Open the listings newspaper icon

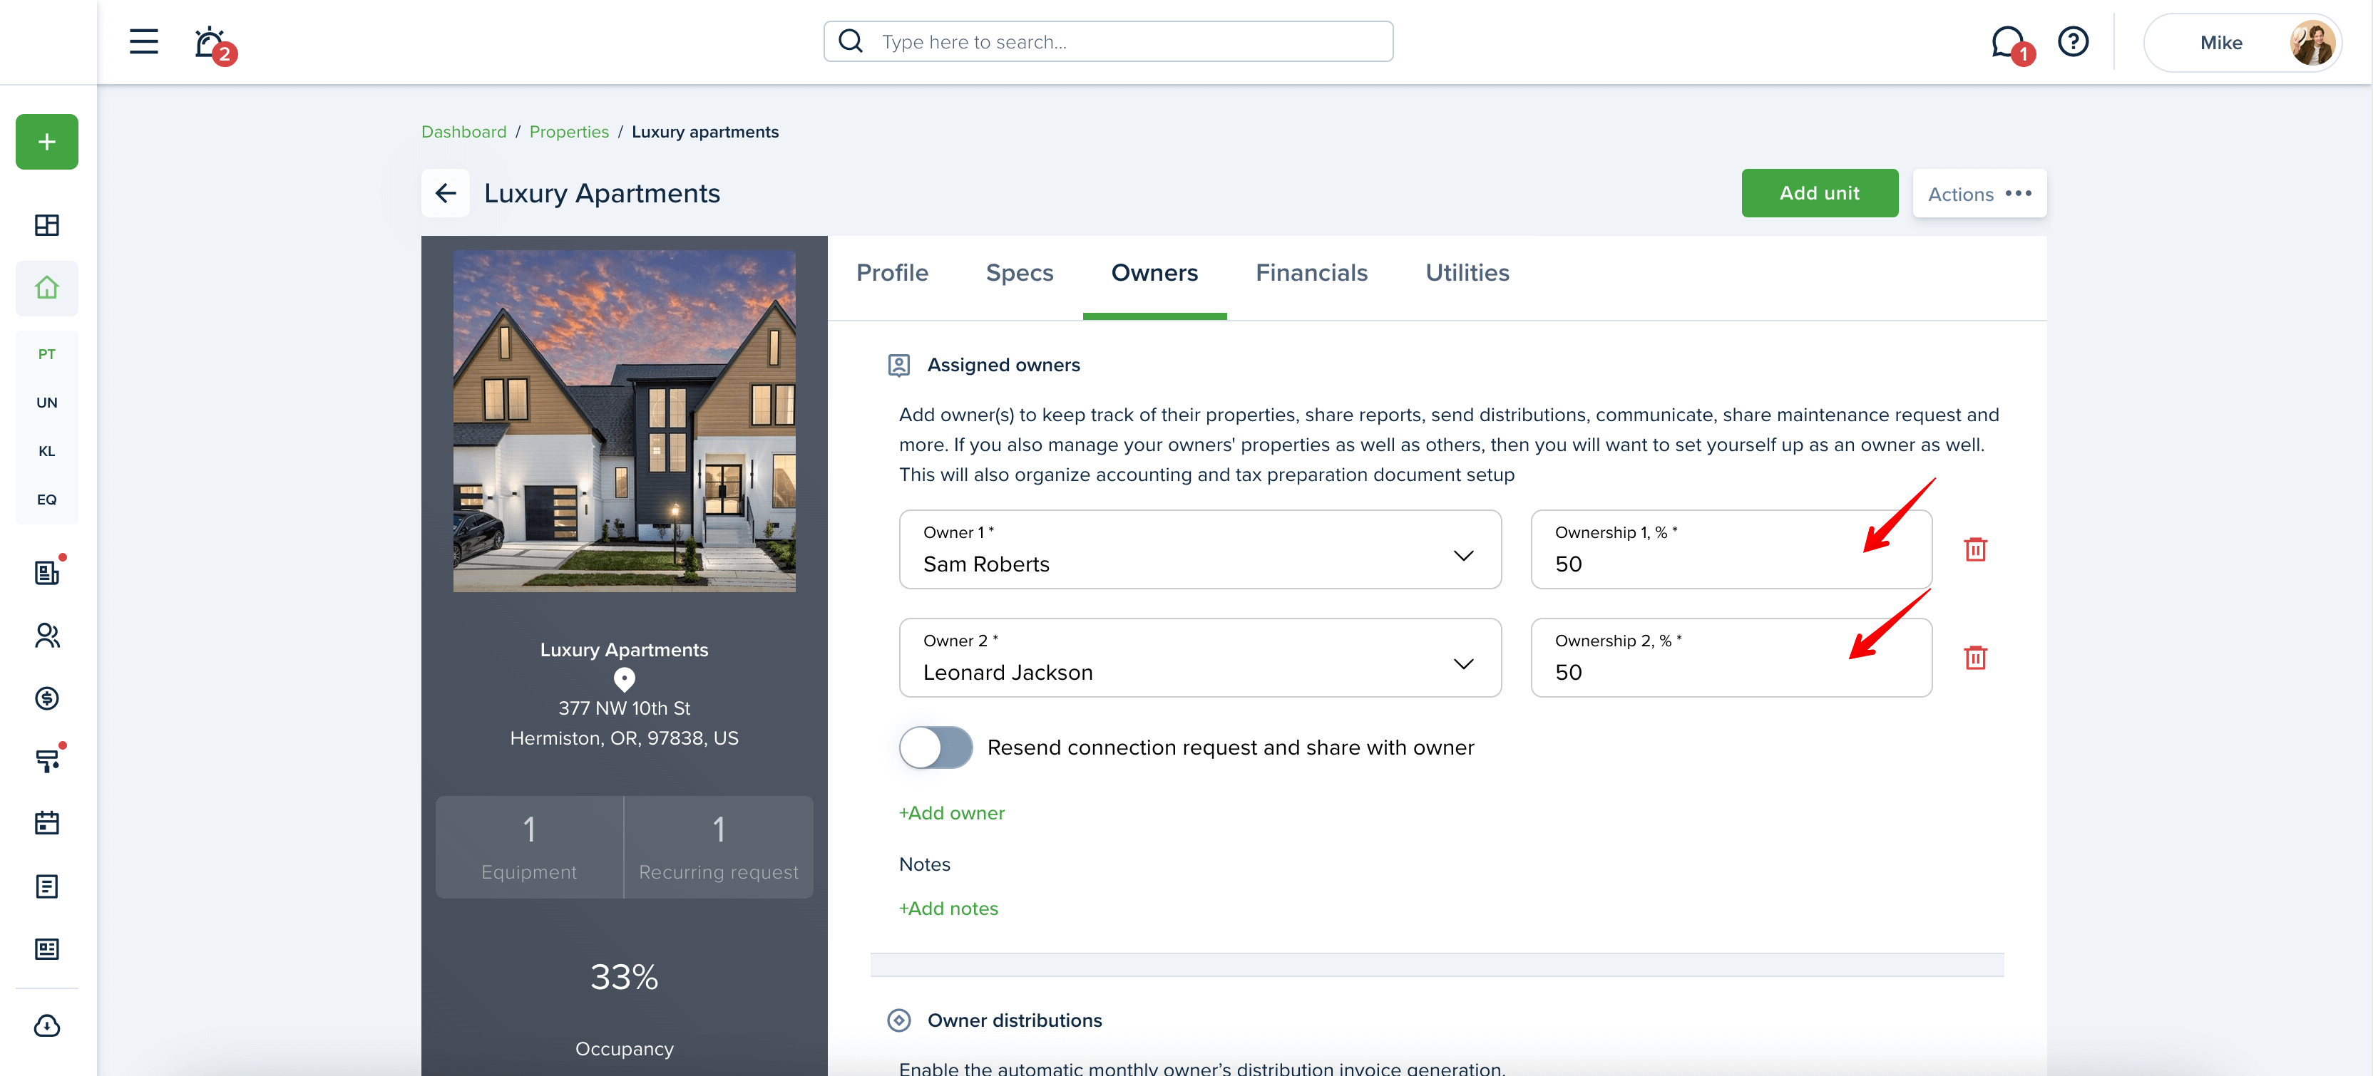click(47, 571)
